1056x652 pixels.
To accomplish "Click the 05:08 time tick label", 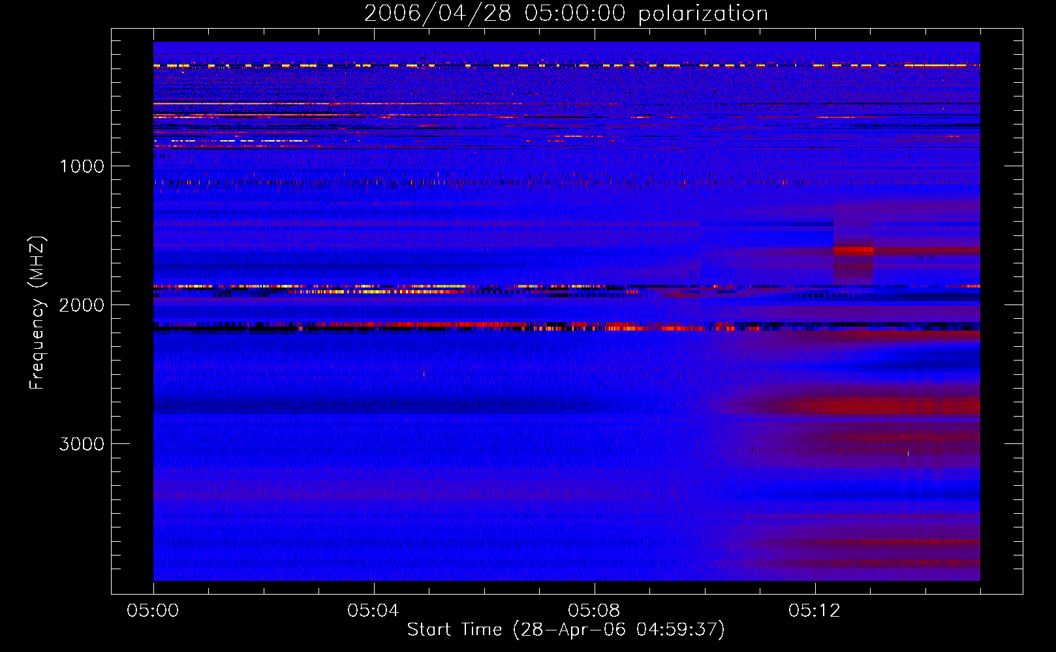I will pos(594,610).
